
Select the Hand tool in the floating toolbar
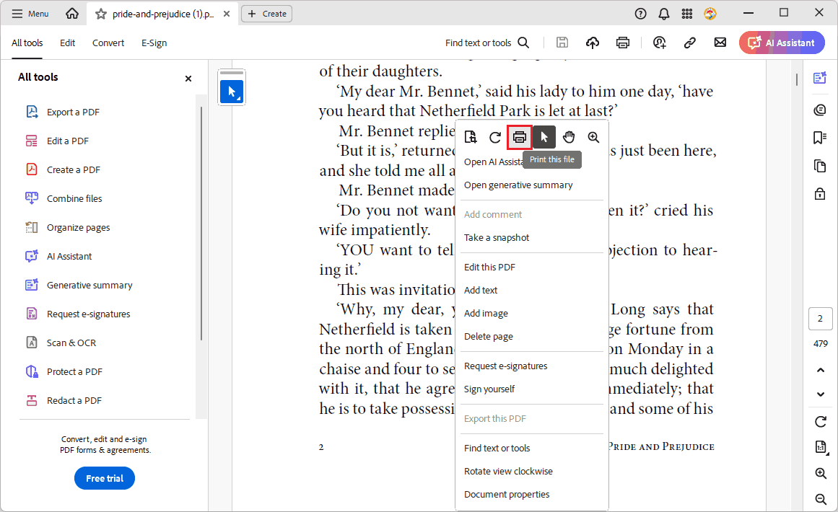(x=569, y=137)
